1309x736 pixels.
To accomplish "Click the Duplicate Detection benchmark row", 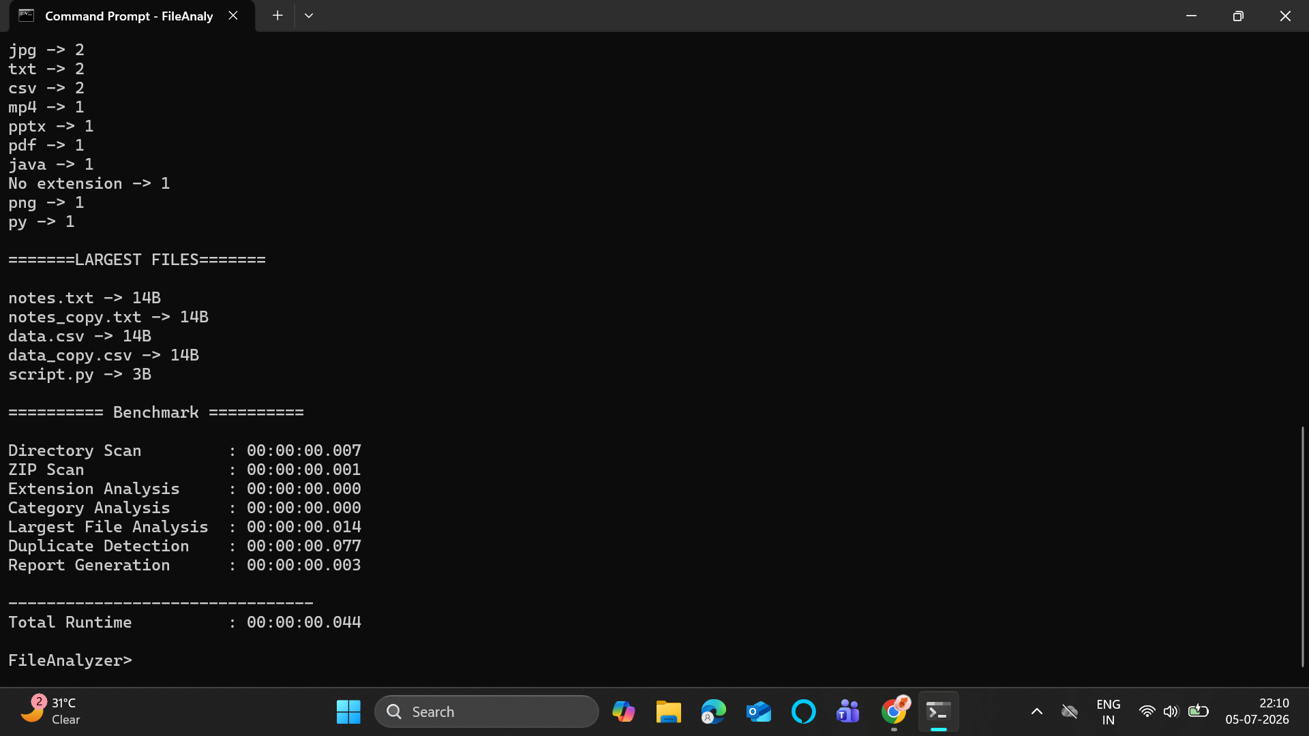I will coord(185,546).
